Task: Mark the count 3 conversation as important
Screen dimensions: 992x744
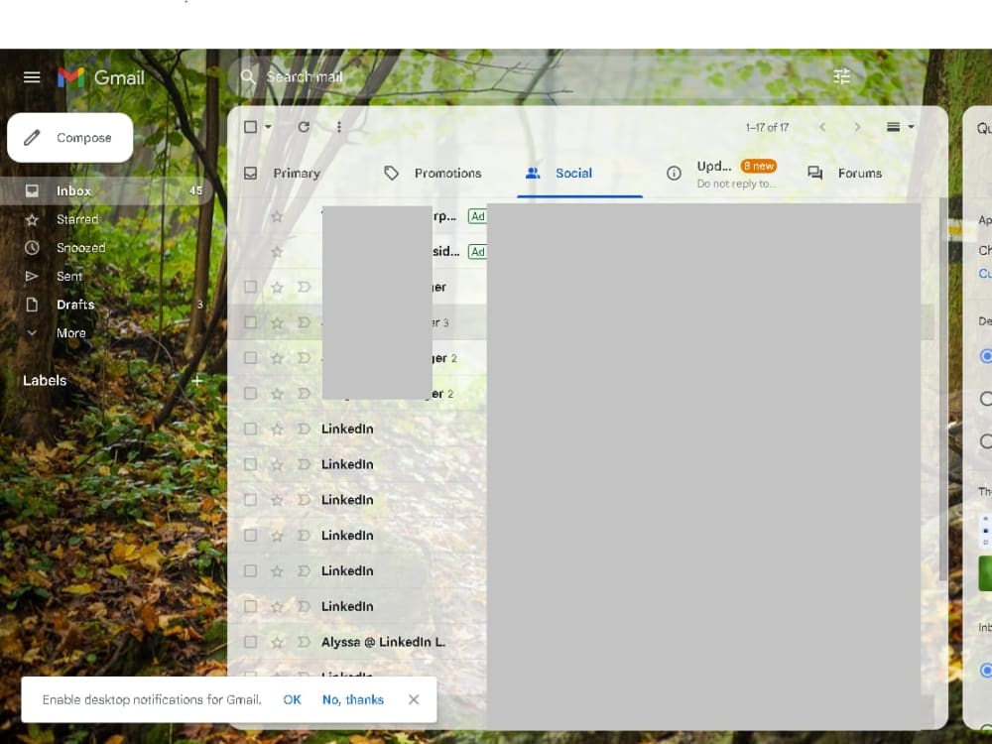Action: [304, 322]
